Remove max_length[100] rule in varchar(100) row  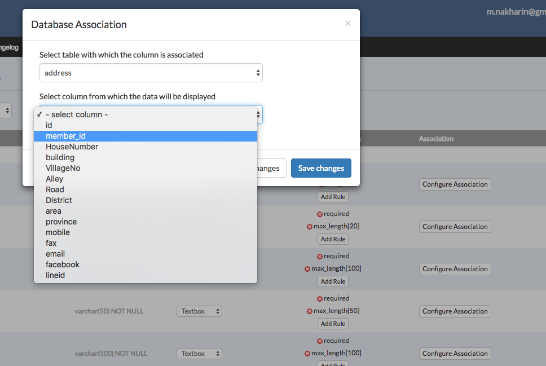(x=307, y=354)
